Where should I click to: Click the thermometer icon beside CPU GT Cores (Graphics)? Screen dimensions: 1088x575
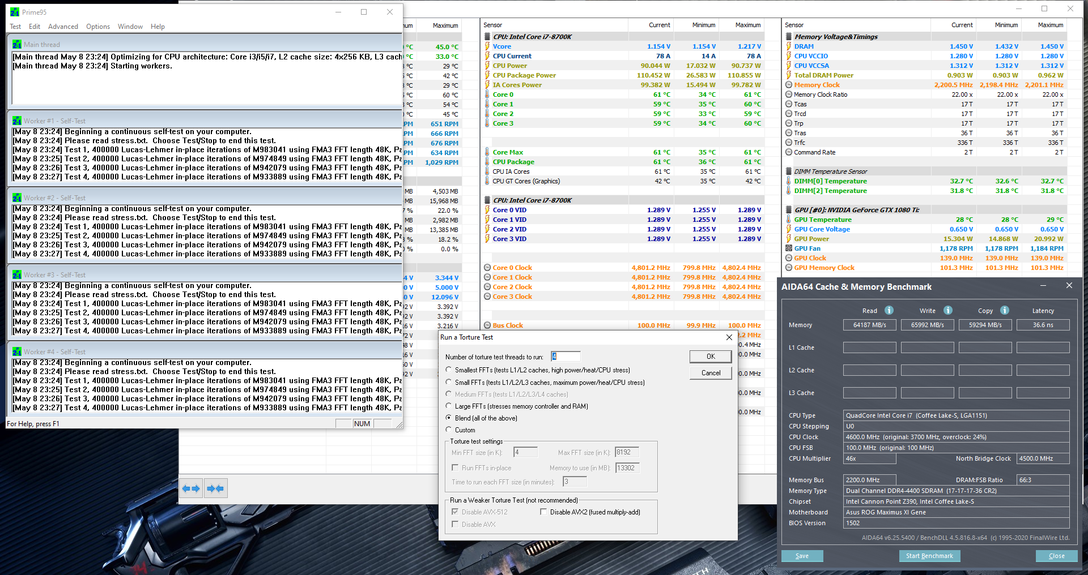(x=487, y=181)
